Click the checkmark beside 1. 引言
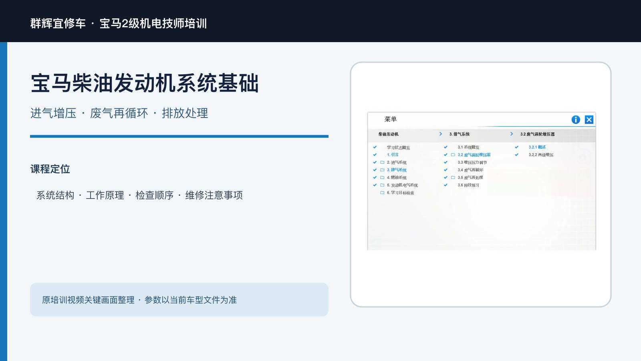The width and height of the screenshot is (641, 361). coord(375,155)
